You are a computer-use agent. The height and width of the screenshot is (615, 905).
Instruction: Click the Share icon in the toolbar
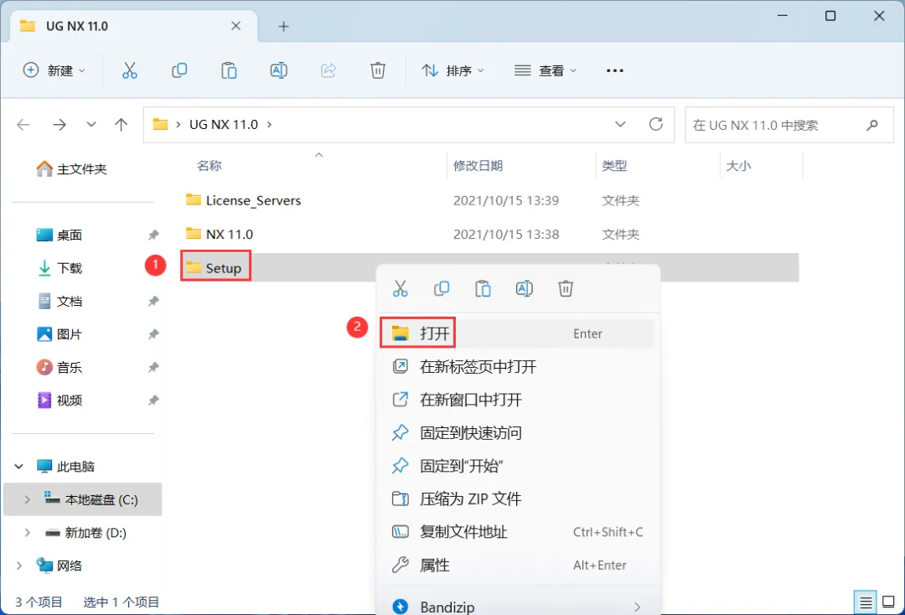[x=328, y=70]
